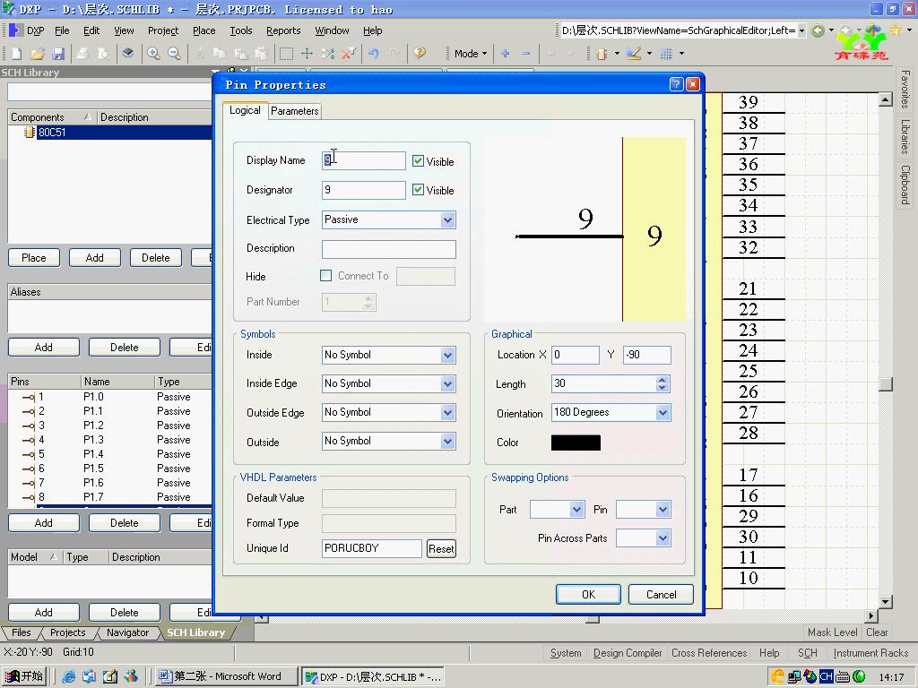Click the IEEE symbols component icon
The width and height of the screenshot is (918, 688).
[x=602, y=54]
